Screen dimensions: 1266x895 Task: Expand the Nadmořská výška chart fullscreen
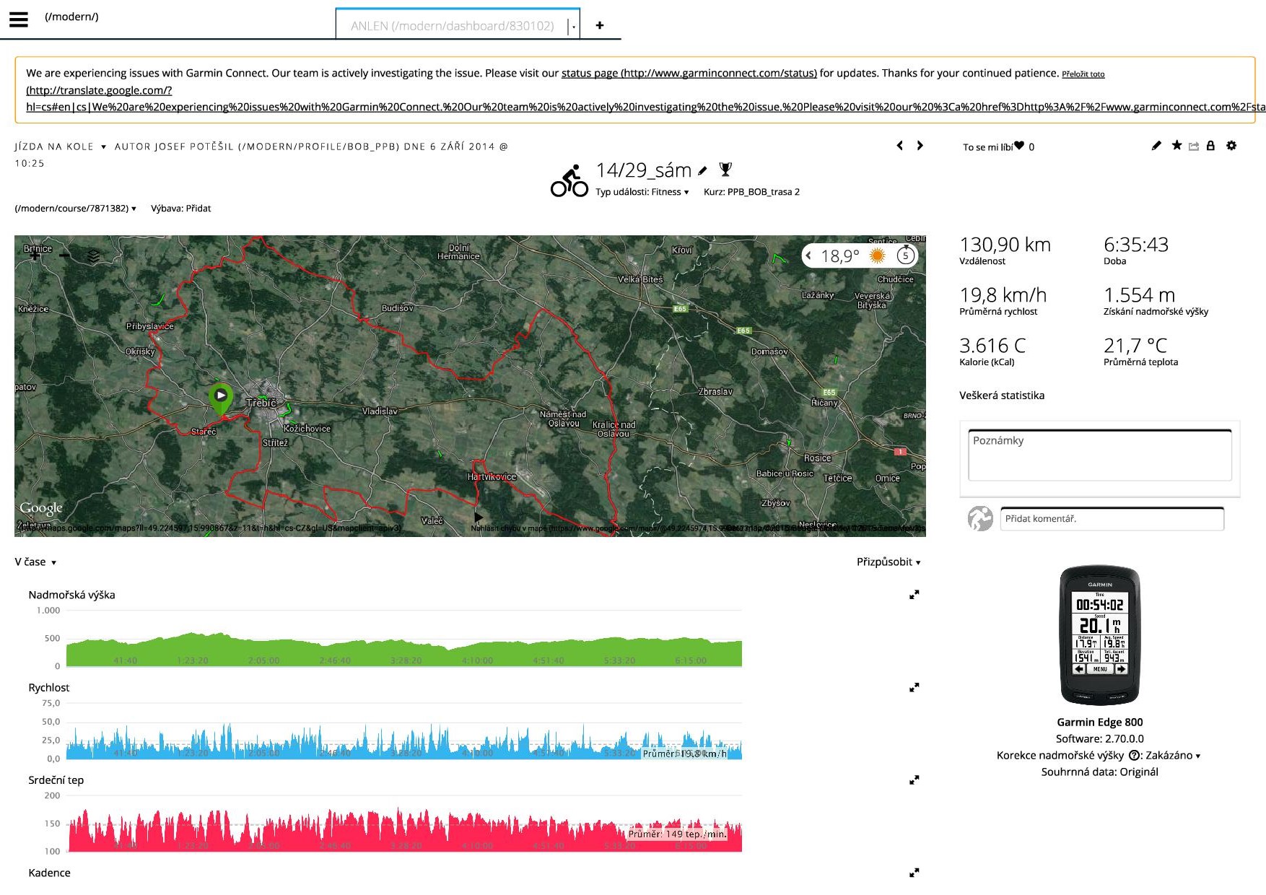click(x=914, y=595)
